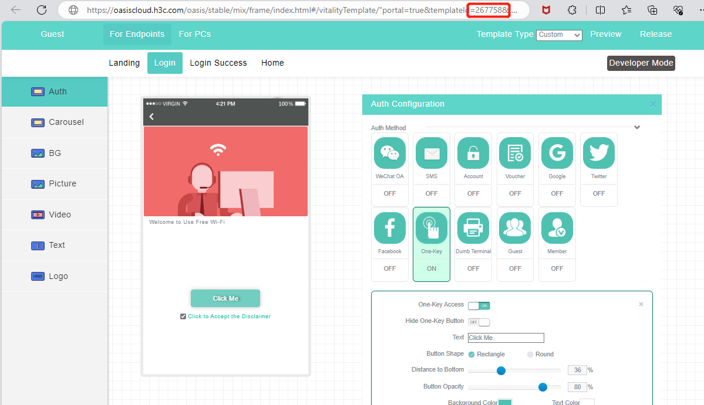
Task: Open the browser favorites star icon
Action: [626, 10]
